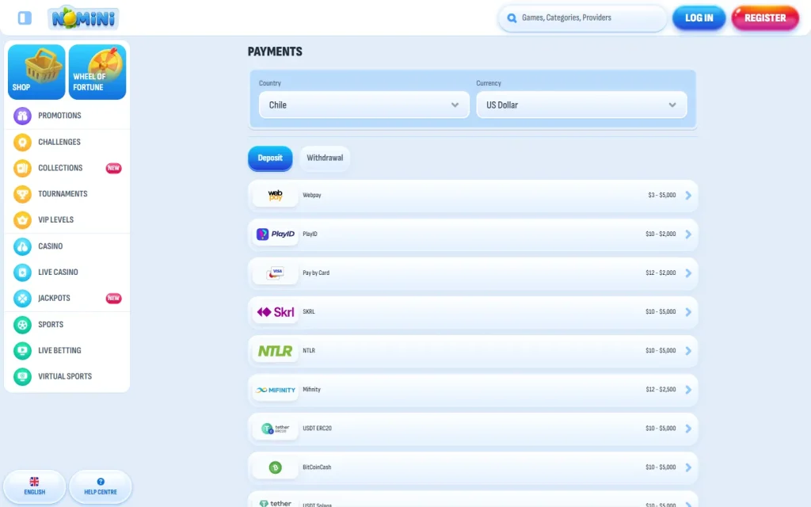
Task: Click the Webpay $3 - $5,000 limit
Action: [661, 195]
